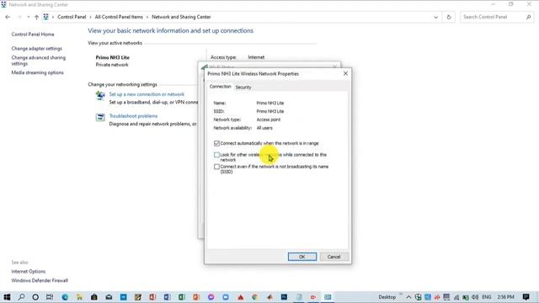Open Control Panel Home link

[33, 35]
